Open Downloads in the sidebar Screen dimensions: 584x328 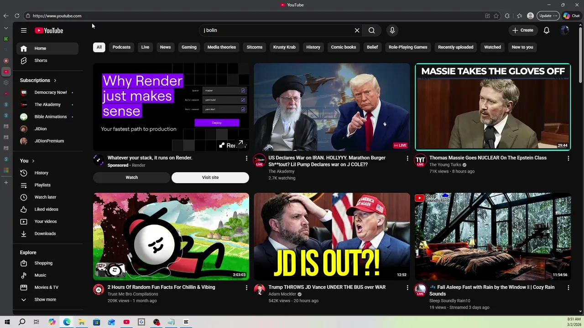(47, 234)
